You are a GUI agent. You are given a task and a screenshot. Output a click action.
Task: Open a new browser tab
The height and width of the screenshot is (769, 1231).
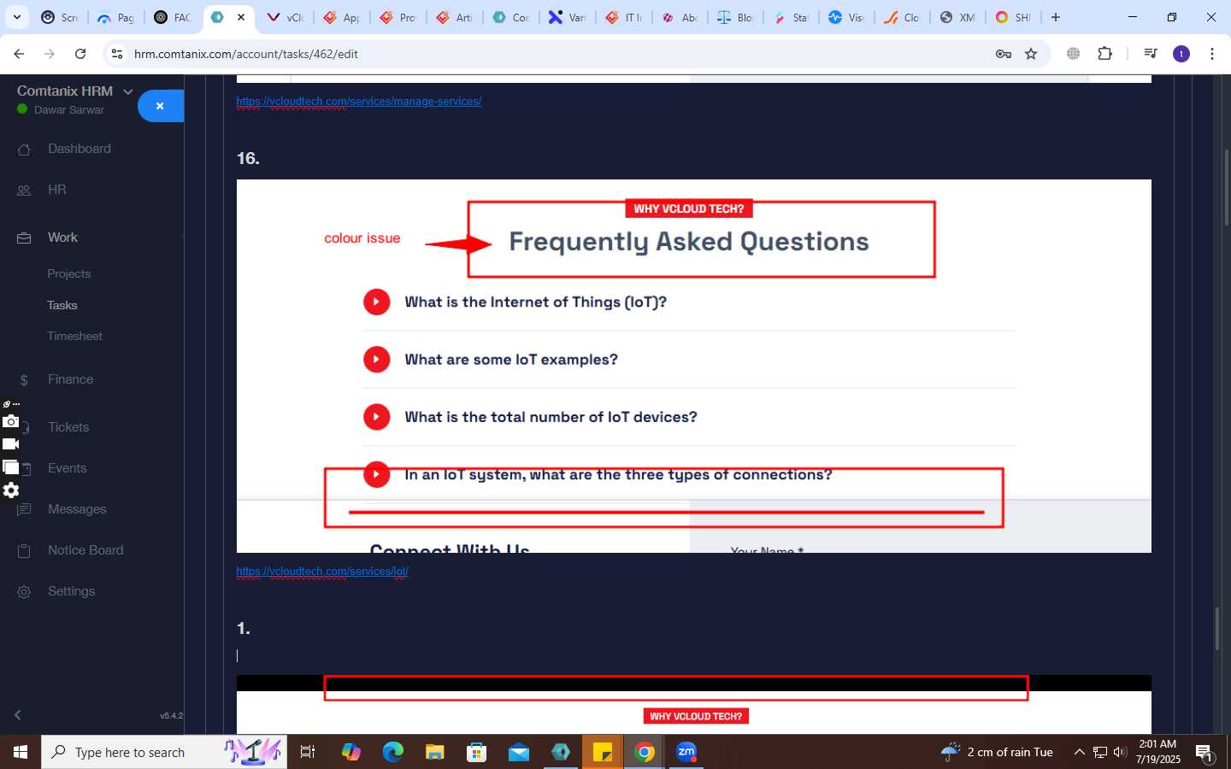[1056, 17]
